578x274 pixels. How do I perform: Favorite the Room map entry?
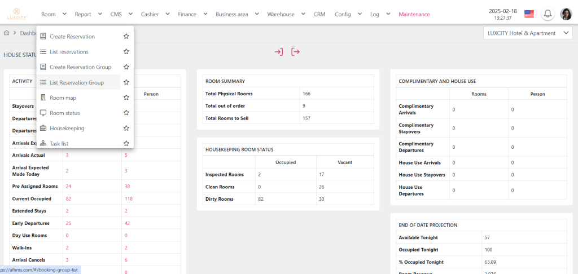click(126, 98)
